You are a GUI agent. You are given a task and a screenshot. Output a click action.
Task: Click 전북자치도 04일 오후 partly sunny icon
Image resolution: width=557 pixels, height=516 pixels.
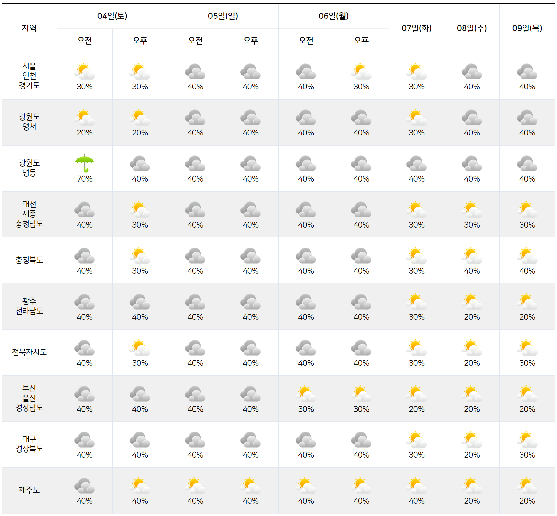click(140, 348)
